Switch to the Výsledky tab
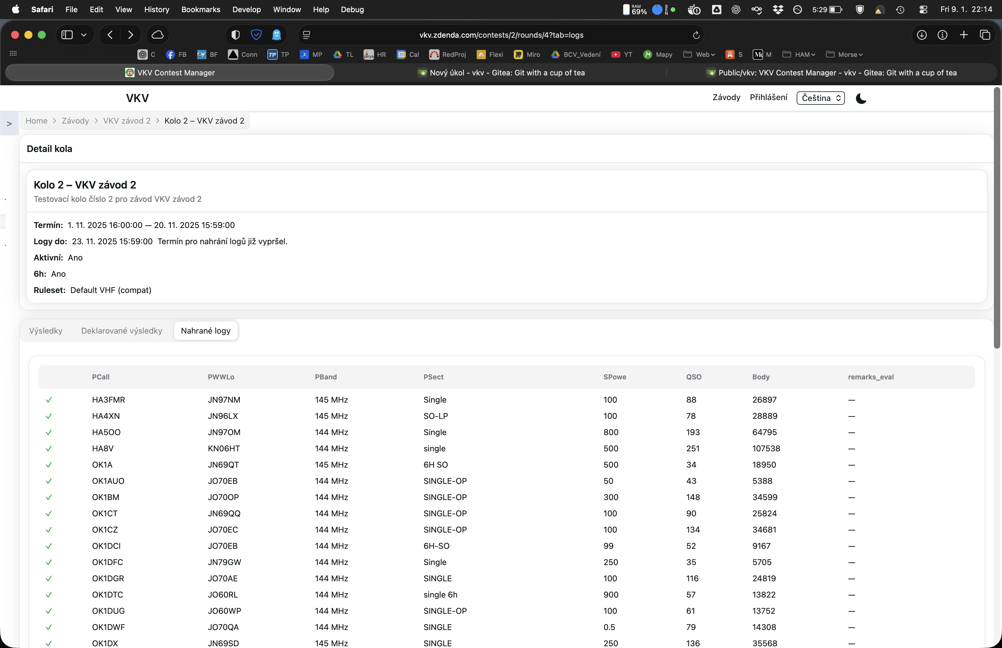1002x648 pixels. [46, 331]
